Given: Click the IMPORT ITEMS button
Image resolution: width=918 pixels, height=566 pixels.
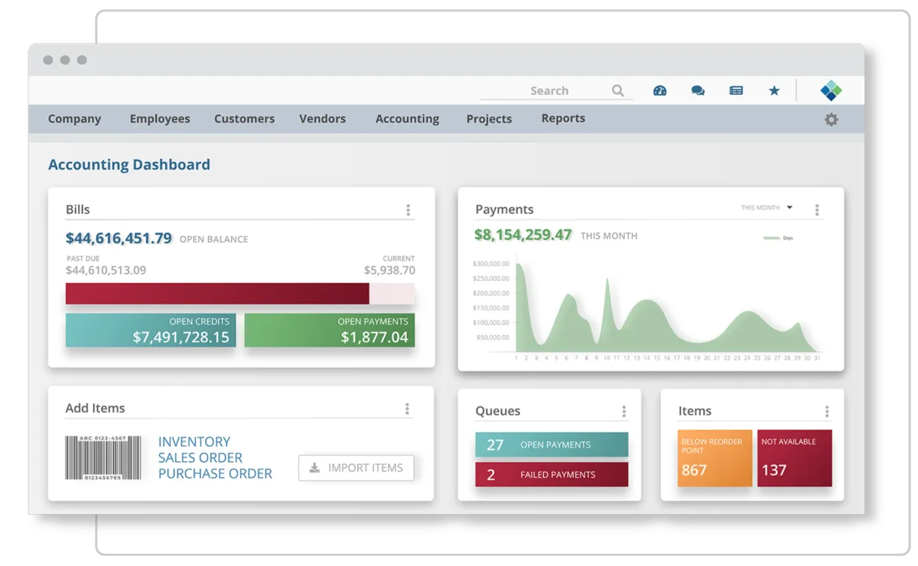Looking at the screenshot, I should point(356,467).
